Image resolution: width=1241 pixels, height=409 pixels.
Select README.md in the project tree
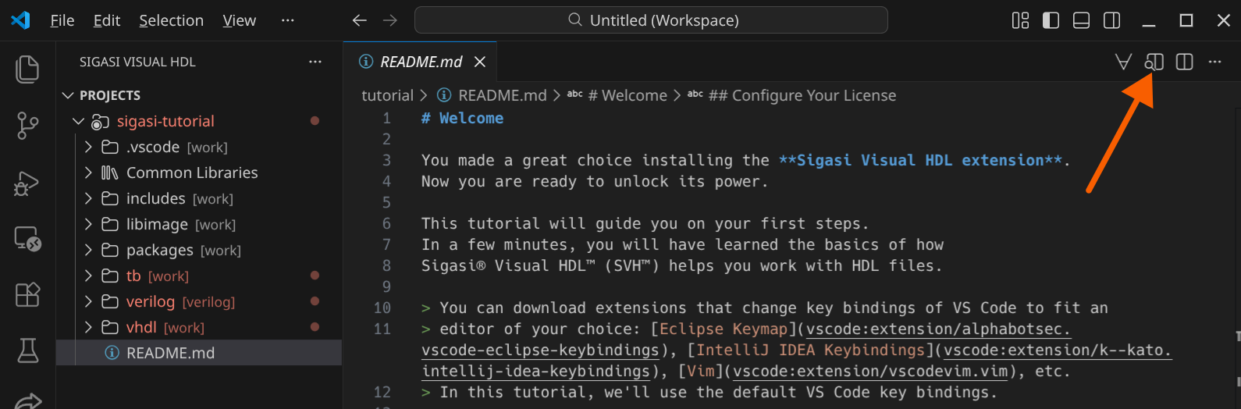[170, 353]
